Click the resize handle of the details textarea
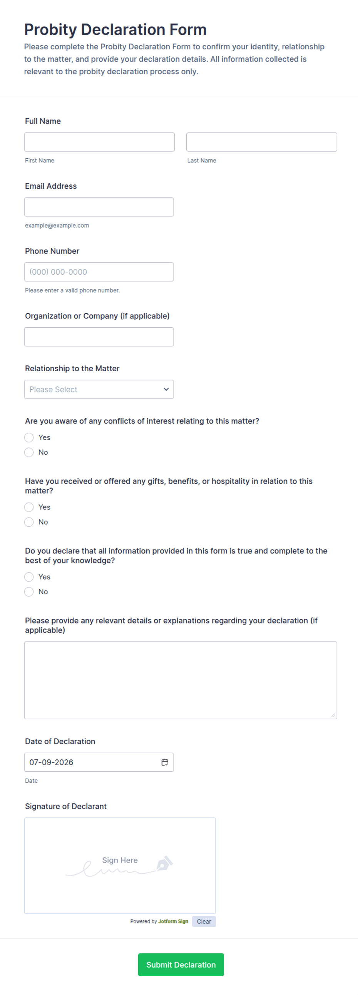The height and width of the screenshot is (995, 358). coord(333,715)
